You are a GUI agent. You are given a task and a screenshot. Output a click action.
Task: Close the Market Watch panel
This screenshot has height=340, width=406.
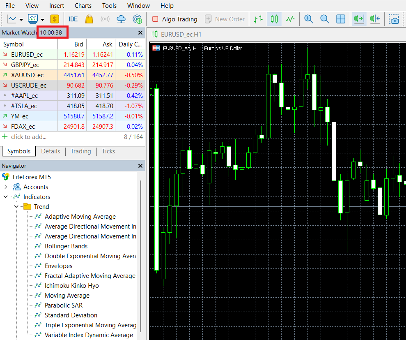140,32
